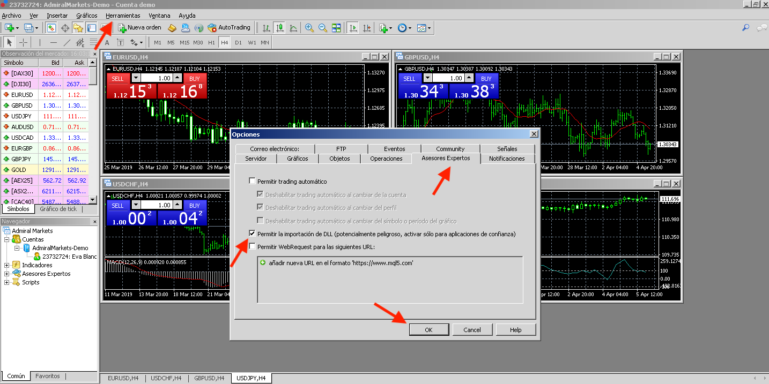This screenshot has width=769, height=384.
Task: Uncheck Permitir la importación de DLL
Action: (x=253, y=234)
